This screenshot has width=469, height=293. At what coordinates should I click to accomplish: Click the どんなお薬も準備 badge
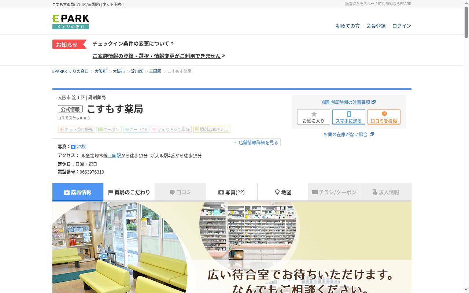[x=171, y=129]
